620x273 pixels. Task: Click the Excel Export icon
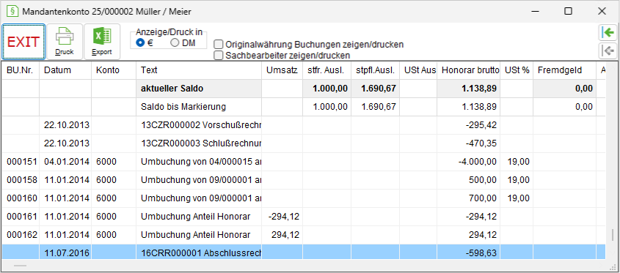(x=102, y=42)
